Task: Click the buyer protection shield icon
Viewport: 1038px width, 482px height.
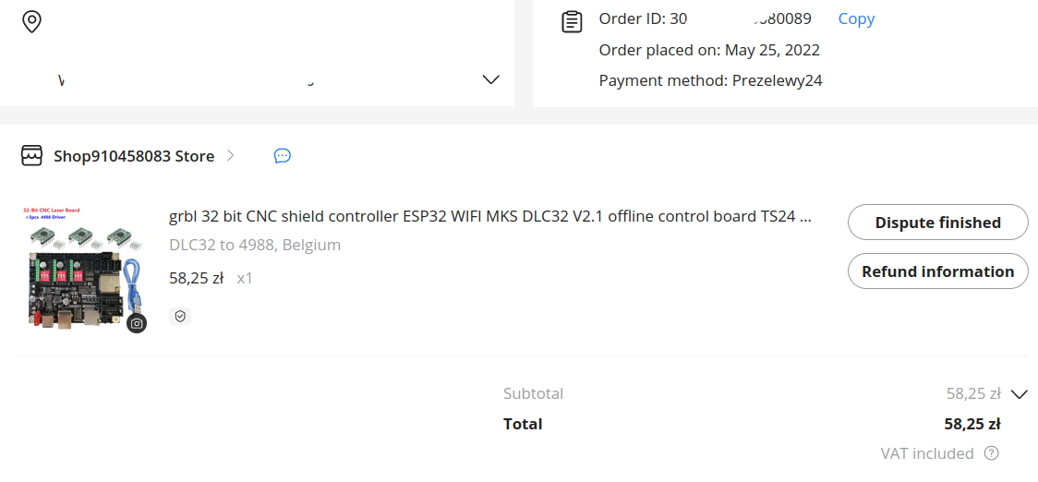Action: click(180, 317)
